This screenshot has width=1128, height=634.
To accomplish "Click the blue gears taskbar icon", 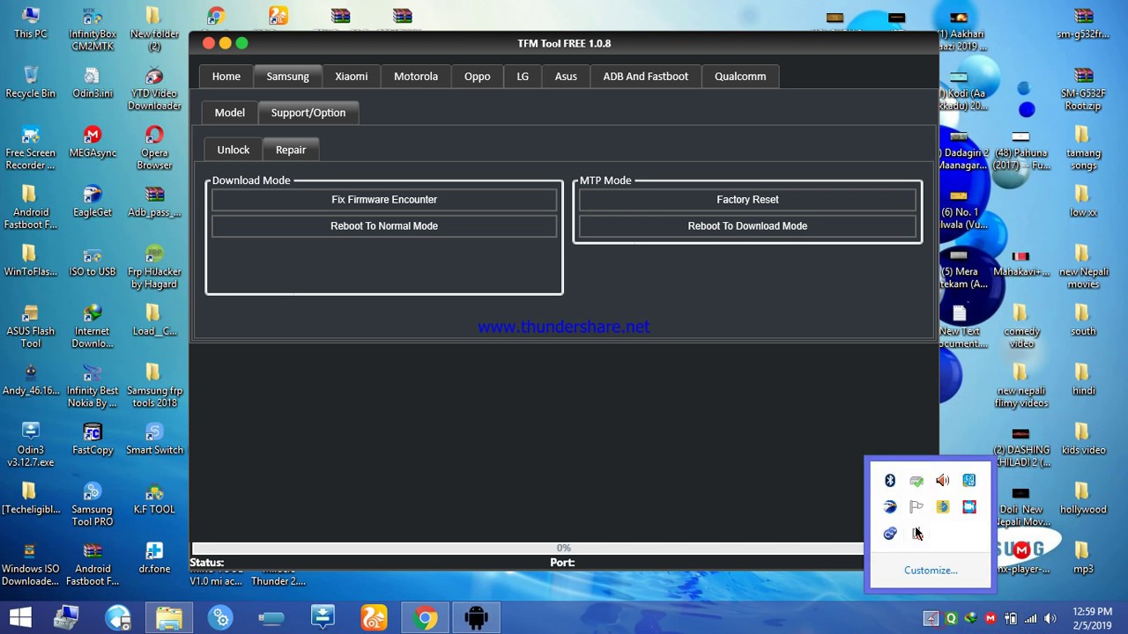I will coord(220,618).
